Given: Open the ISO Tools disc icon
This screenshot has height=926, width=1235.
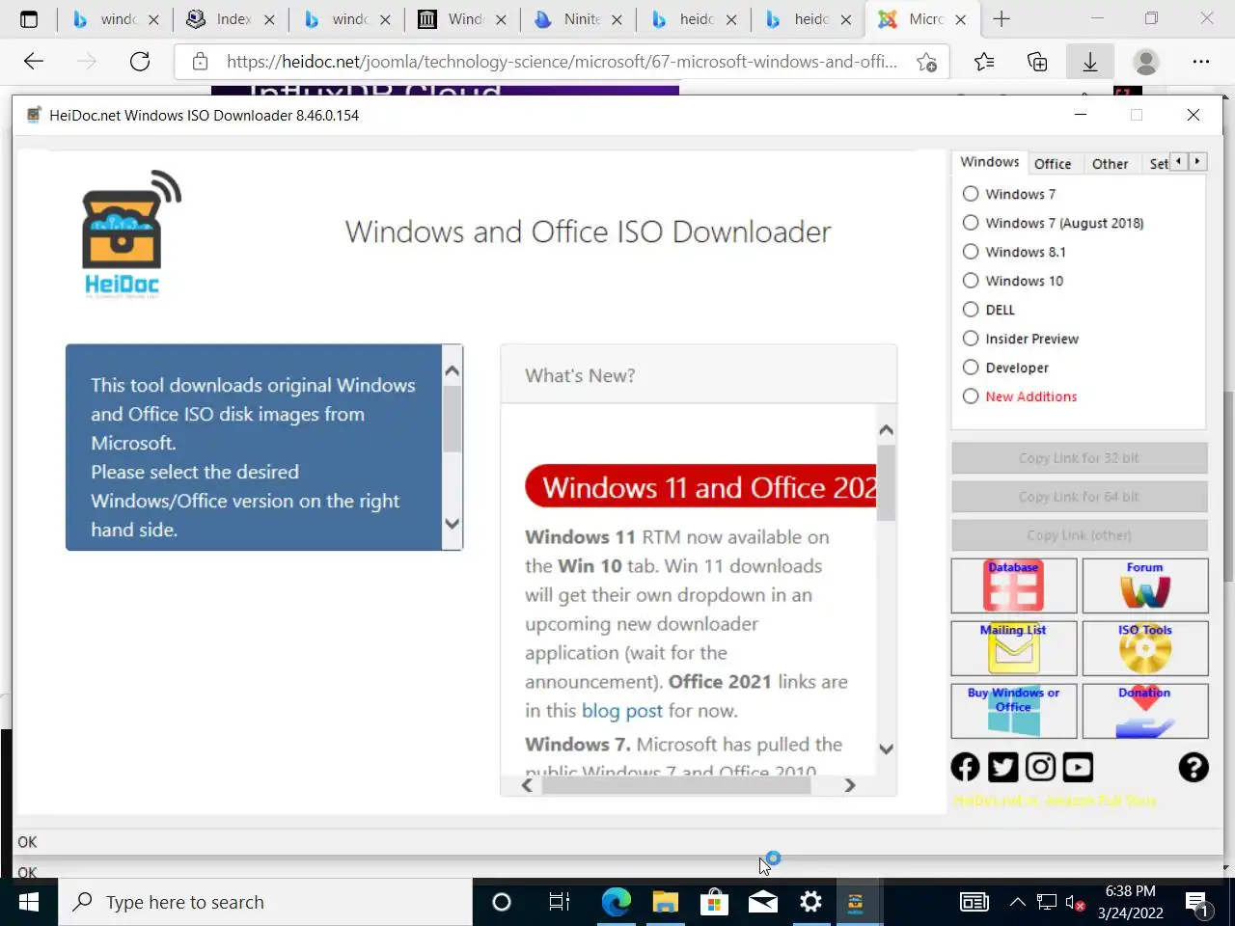Looking at the screenshot, I should point(1144,648).
